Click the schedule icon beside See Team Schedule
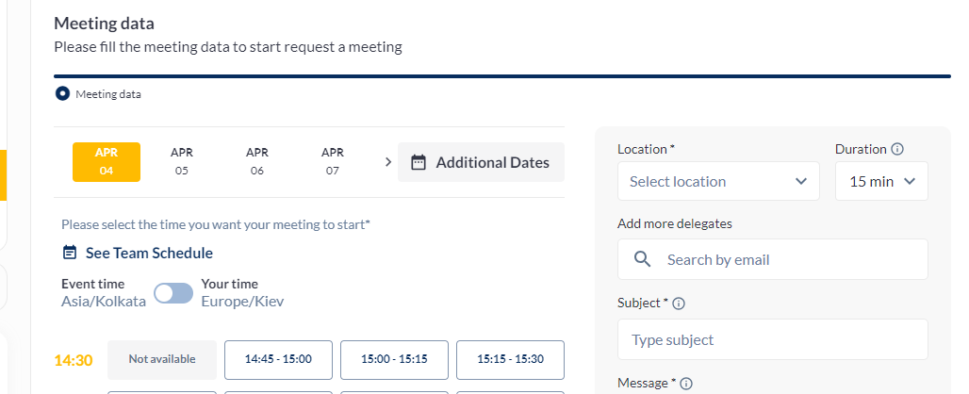 point(70,253)
